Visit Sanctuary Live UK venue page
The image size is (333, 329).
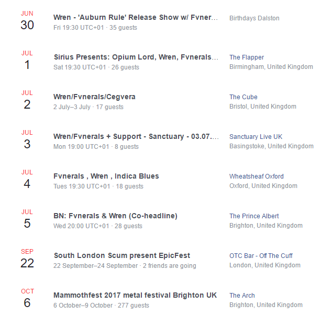tap(256, 137)
